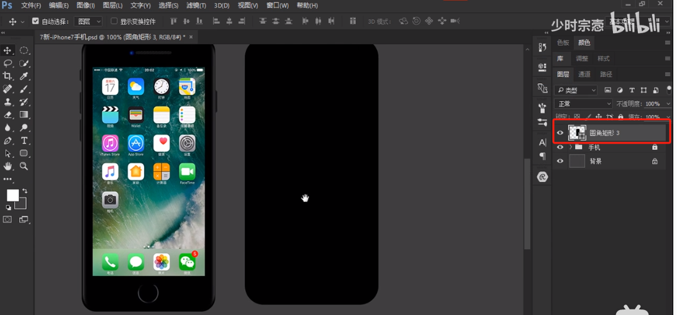Select the Spot Healing Brush tool

pyautogui.click(x=7, y=89)
